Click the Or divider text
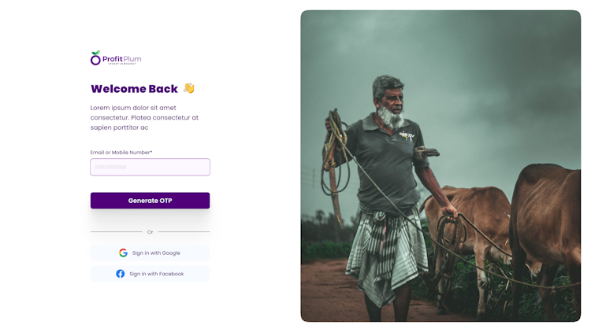Viewport: 591px width, 332px height. pos(150,232)
